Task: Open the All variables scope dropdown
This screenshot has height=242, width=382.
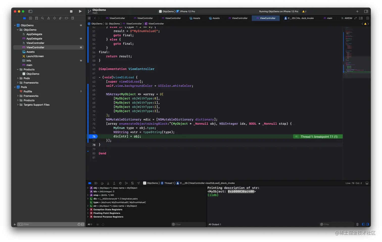Action: point(90,224)
